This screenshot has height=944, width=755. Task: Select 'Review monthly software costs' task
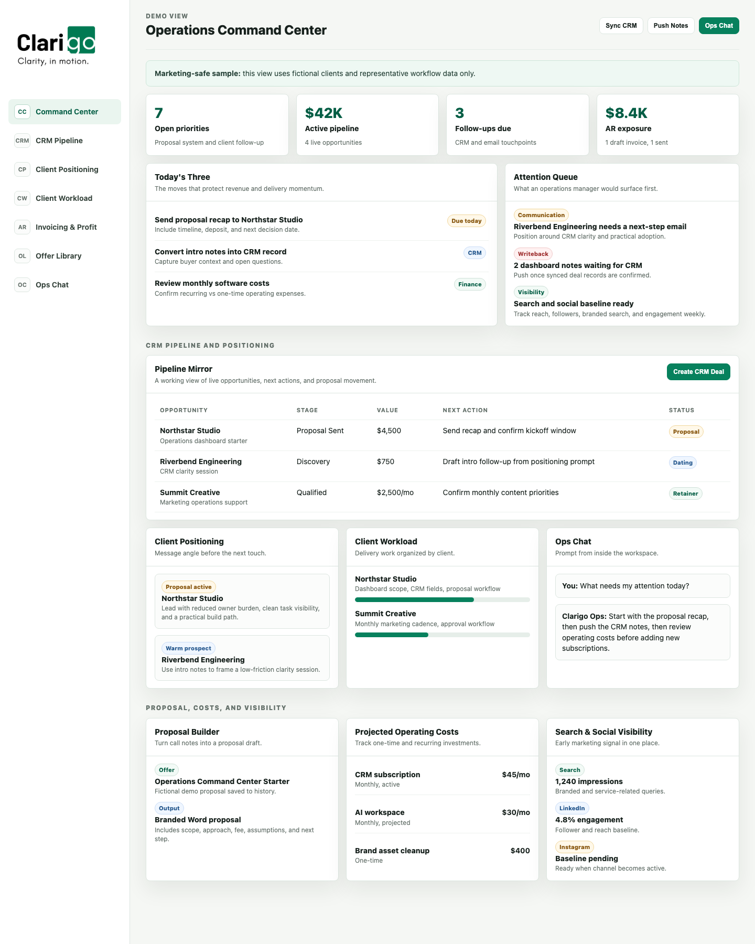click(321, 288)
